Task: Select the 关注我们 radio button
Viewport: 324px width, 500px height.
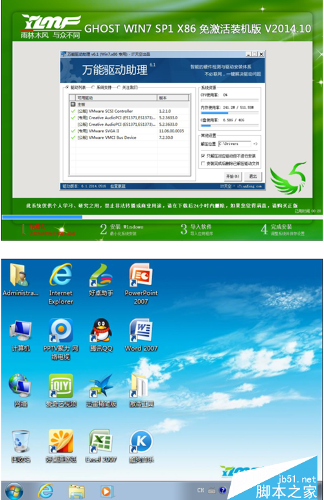Action: 119,88
